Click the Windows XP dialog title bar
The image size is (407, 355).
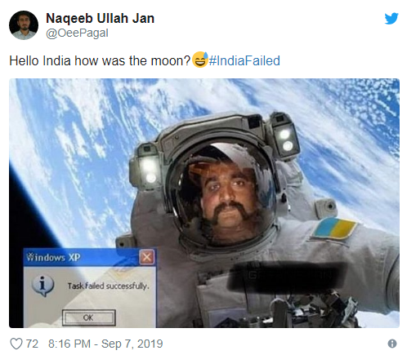coord(82,257)
